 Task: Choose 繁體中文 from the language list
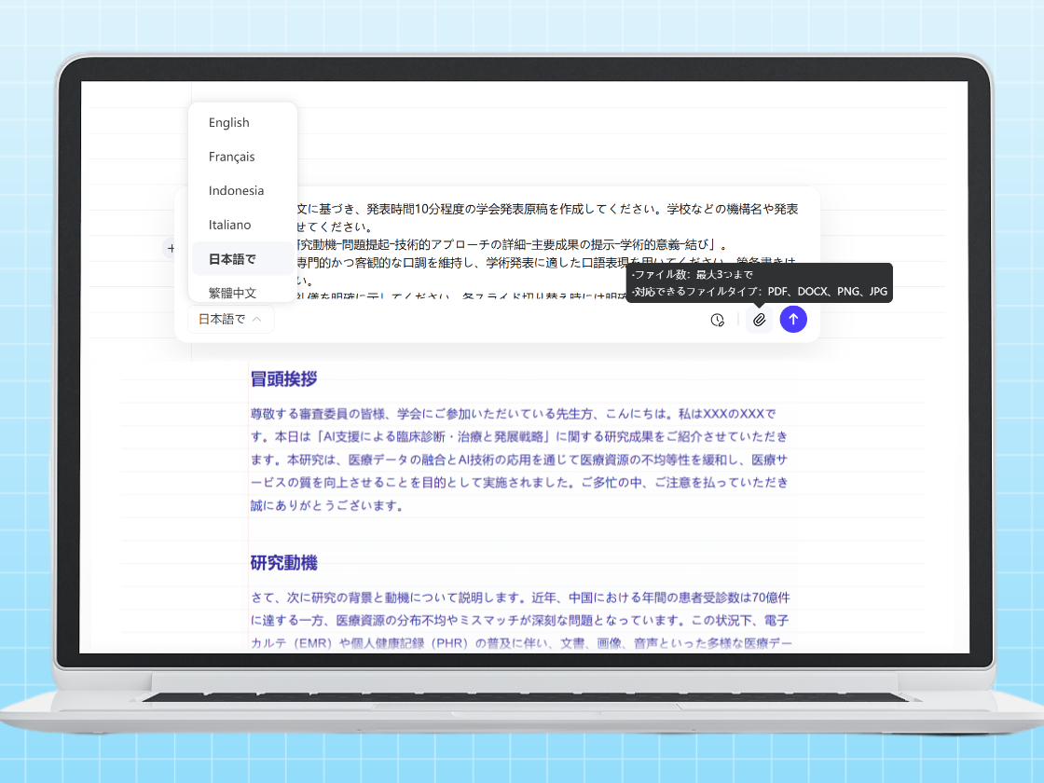pyautogui.click(x=233, y=292)
